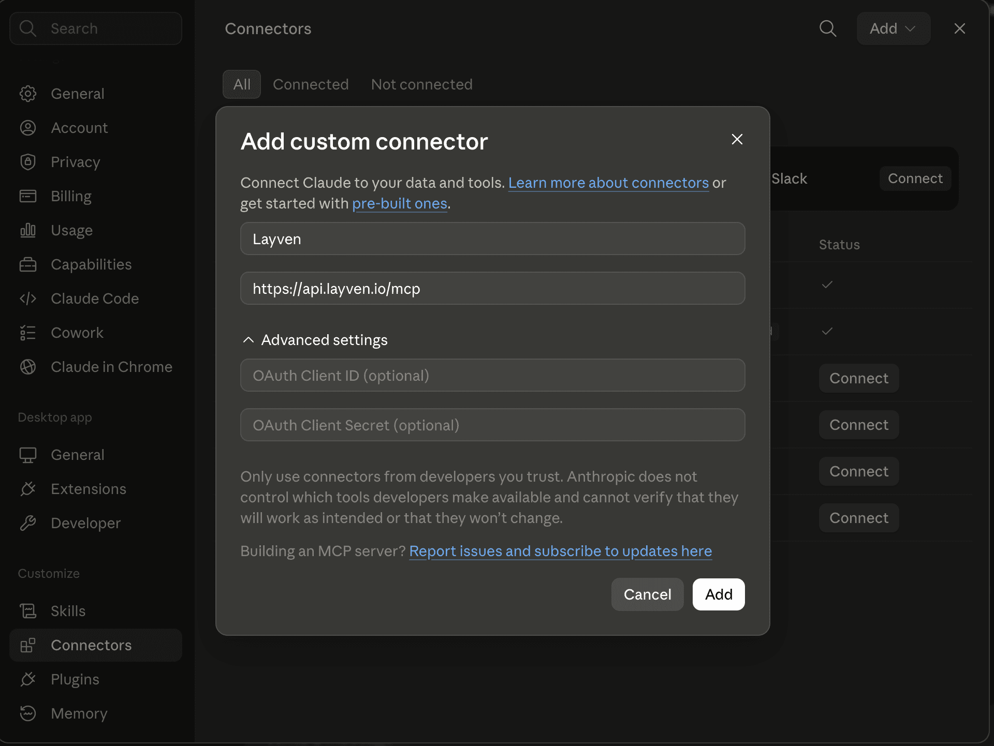Open the Developer page
Screen dimensions: 994x746
click(96, 523)
